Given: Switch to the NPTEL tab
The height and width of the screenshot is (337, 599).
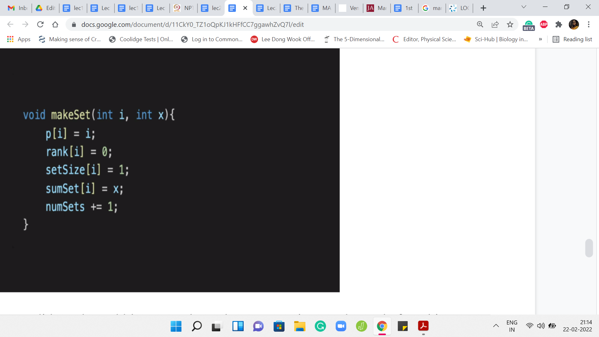Looking at the screenshot, I should pyautogui.click(x=183, y=8).
